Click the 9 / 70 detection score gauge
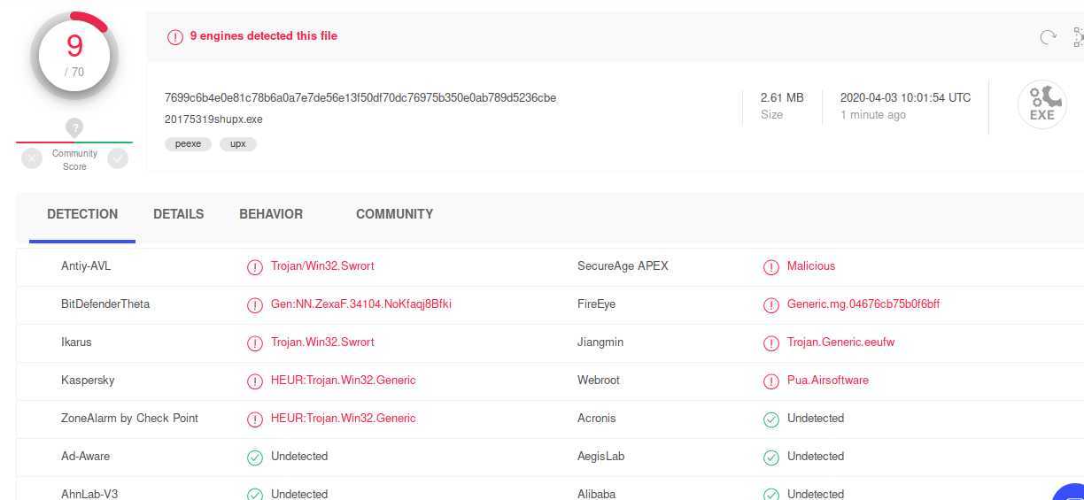The width and height of the screenshot is (1084, 500). coord(74,55)
